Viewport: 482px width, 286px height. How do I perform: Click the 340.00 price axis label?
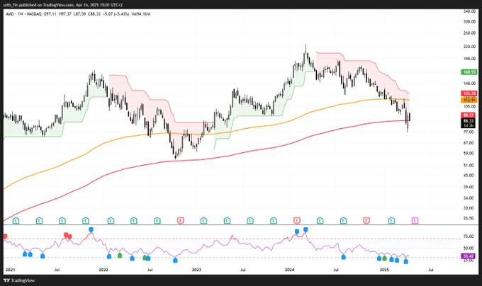coord(469,11)
